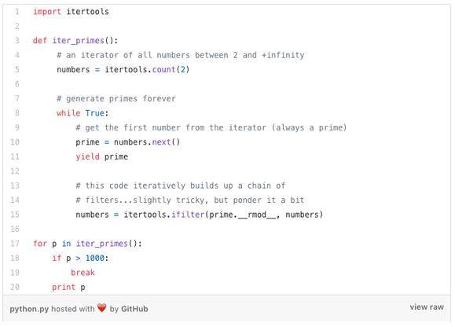Select line number 1
455x327 pixels.
[x=17, y=12]
